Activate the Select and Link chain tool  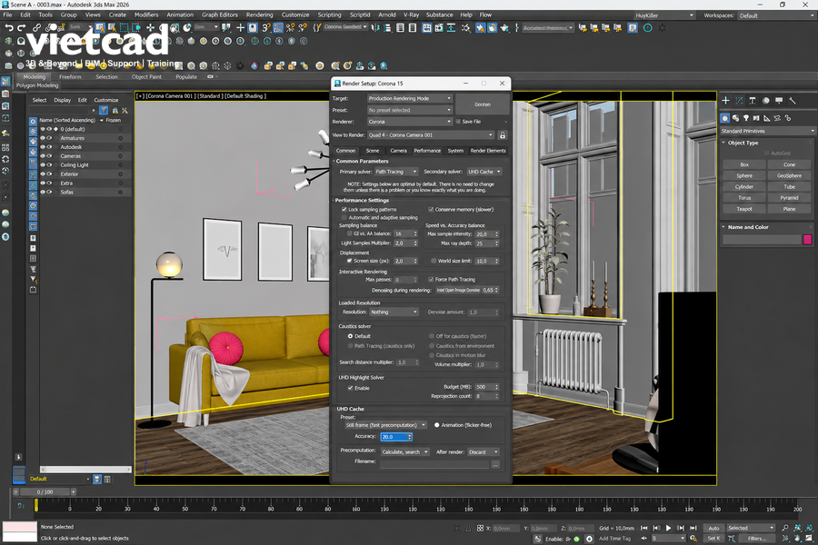coord(37,27)
